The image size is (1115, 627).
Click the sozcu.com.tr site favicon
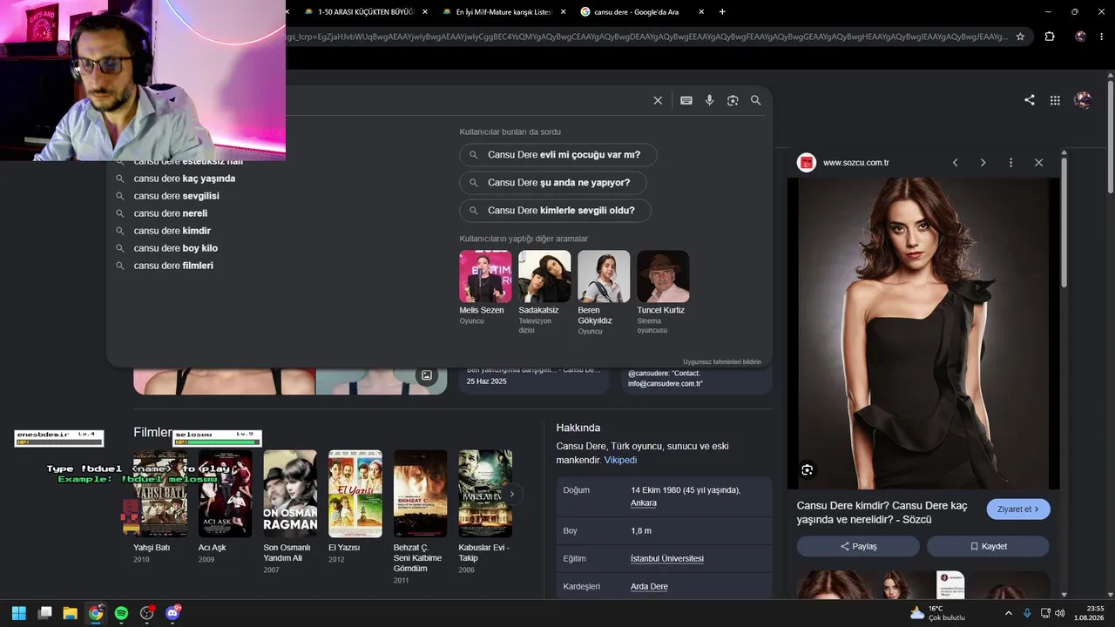(807, 163)
